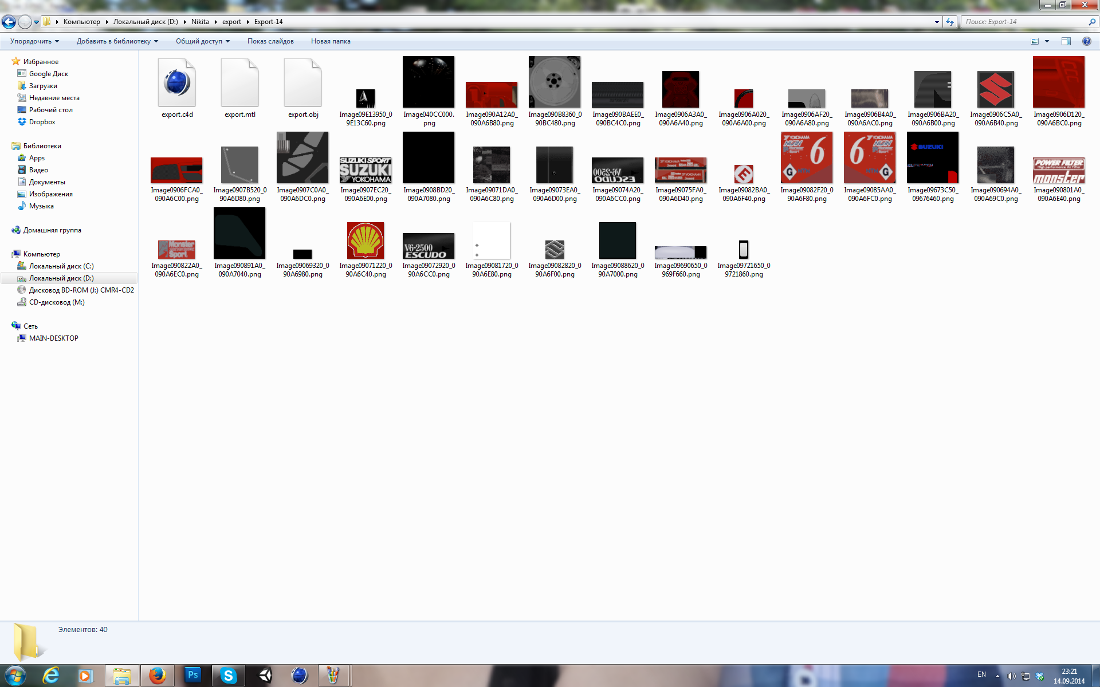
Task: Click Компьютер in the address path
Action: coord(81,22)
